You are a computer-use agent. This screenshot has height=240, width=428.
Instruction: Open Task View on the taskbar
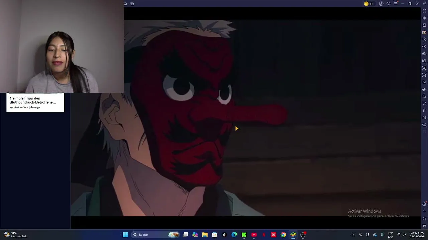(186, 235)
